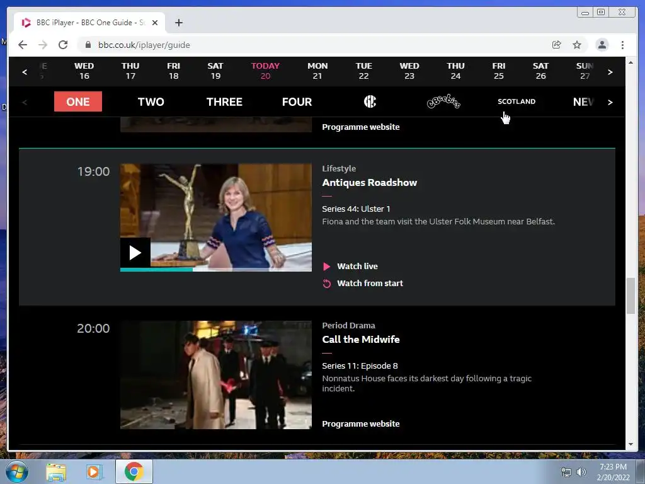Open Programme website link above 19:00 slot

tap(361, 127)
